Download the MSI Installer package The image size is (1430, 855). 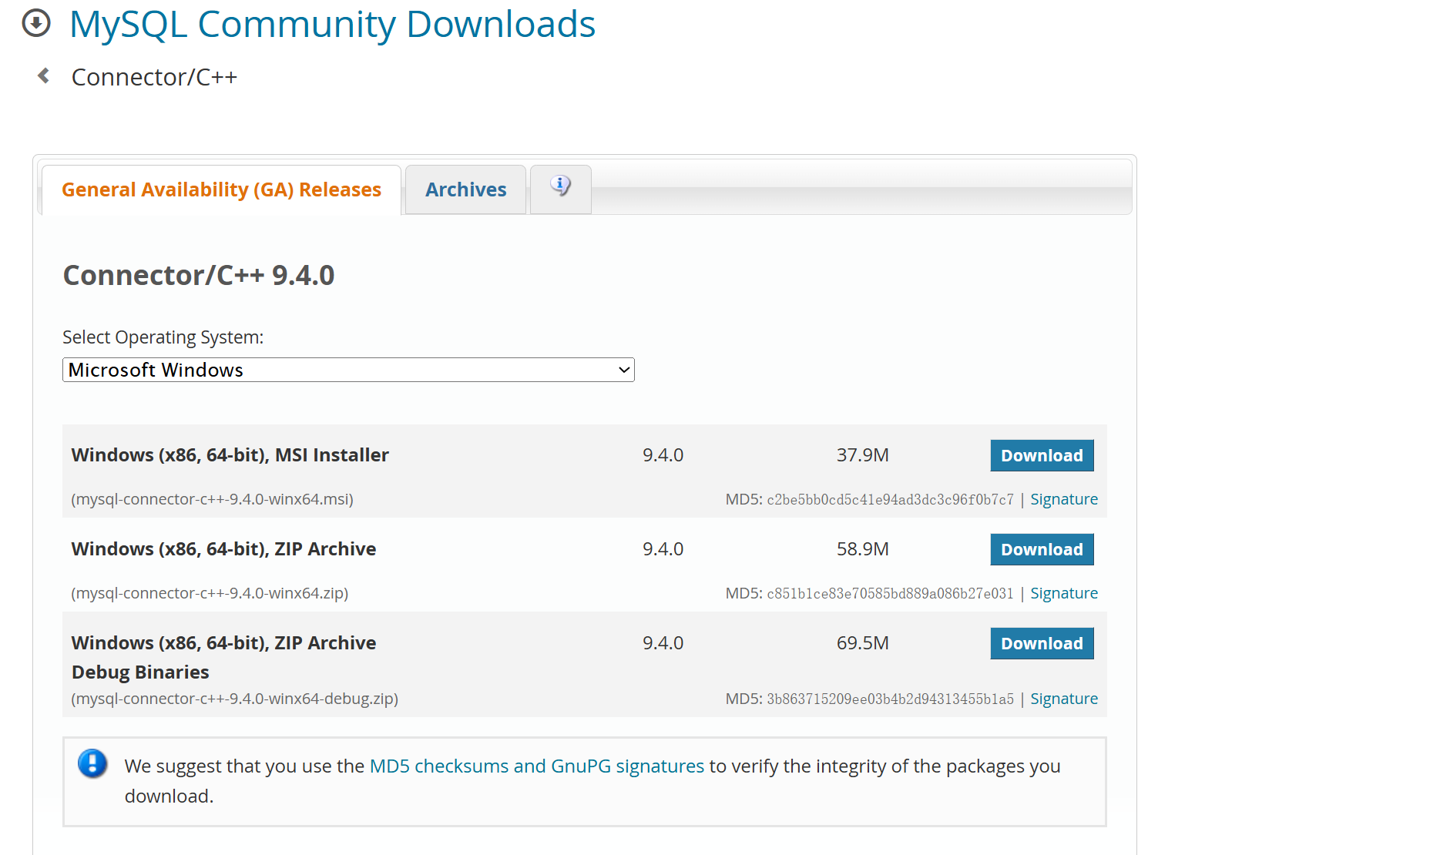click(x=1042, y=455)
